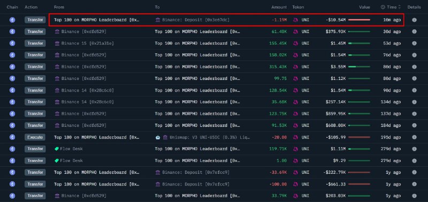The width and height of the screenshot is (428, 202).
Task: Click green tag icon beside Flow Desk, 1.00 row
Action: point(57,160)
